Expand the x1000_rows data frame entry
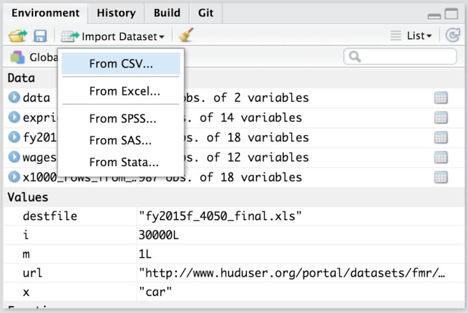Screen dimensions: 468x313 [14, 177]
